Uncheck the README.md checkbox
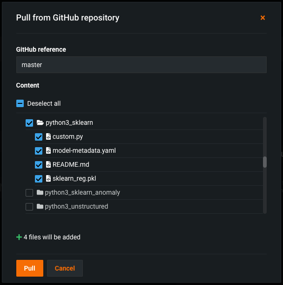Viewport: 283px width, 285px height. [39, 165]
